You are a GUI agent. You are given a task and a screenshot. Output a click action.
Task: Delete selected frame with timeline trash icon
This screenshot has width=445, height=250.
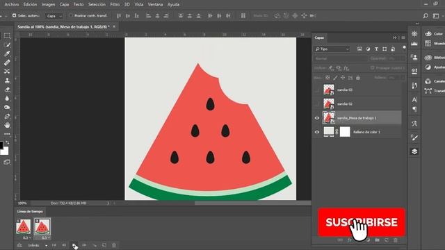click(114, 245)
